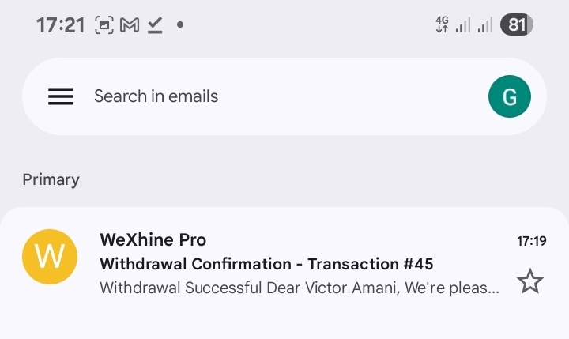
Task: Select the yellow W sender avatar
Action: click(x=50, y=257)
